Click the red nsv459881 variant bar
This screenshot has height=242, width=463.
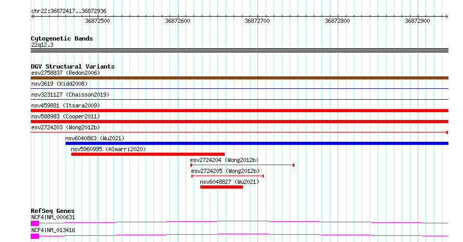239,111
